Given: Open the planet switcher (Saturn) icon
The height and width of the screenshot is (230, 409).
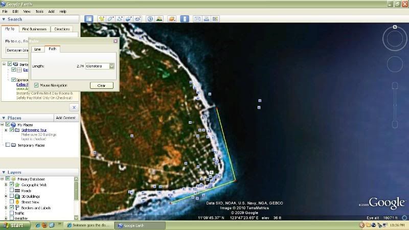Looking at the screenshot, I should (172, 19).
